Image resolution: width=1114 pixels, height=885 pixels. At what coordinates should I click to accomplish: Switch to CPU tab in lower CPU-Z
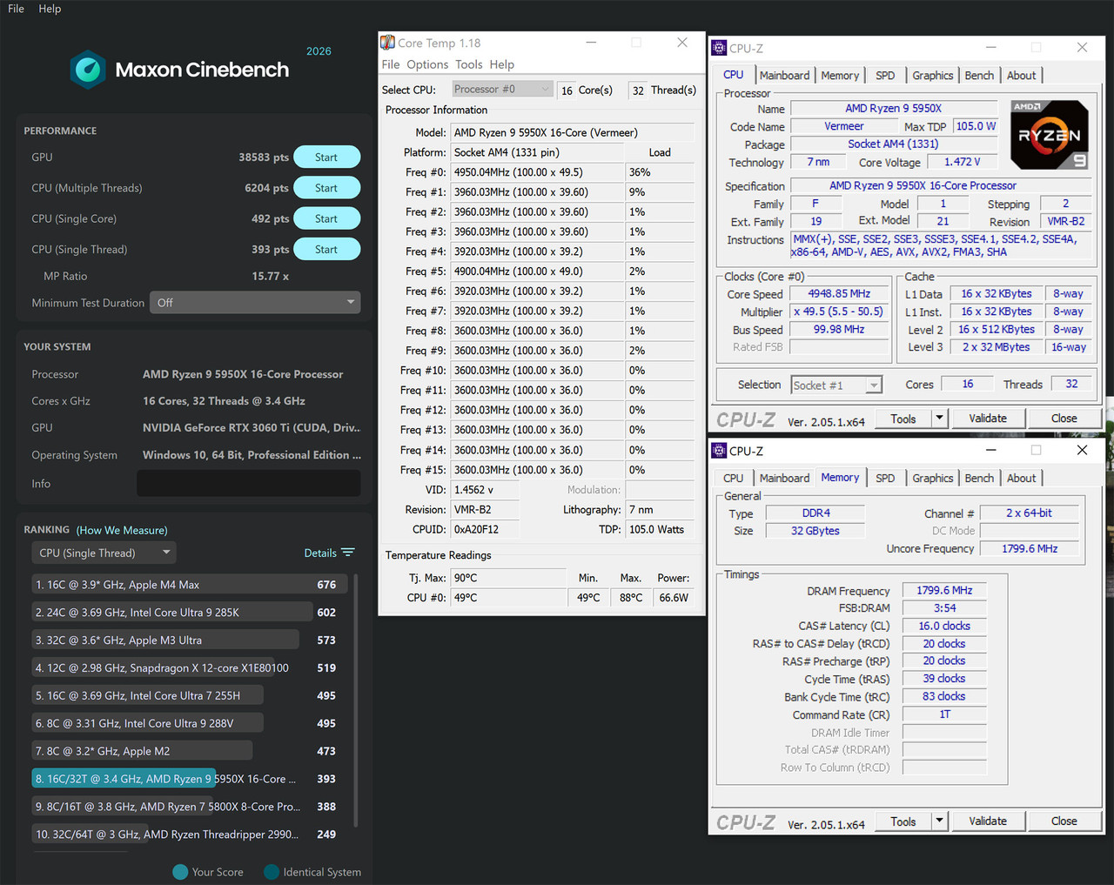[734, 478]
